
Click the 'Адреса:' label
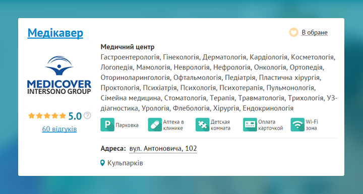[x=113, y=148]
